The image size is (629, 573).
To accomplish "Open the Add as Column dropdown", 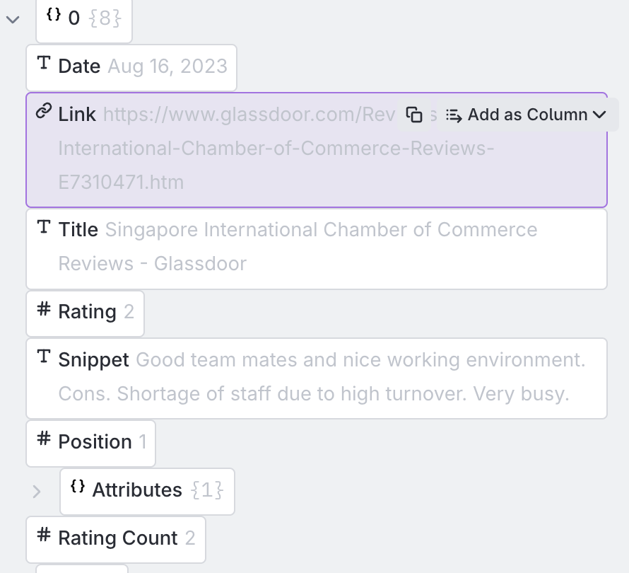I will coord(527,115).
